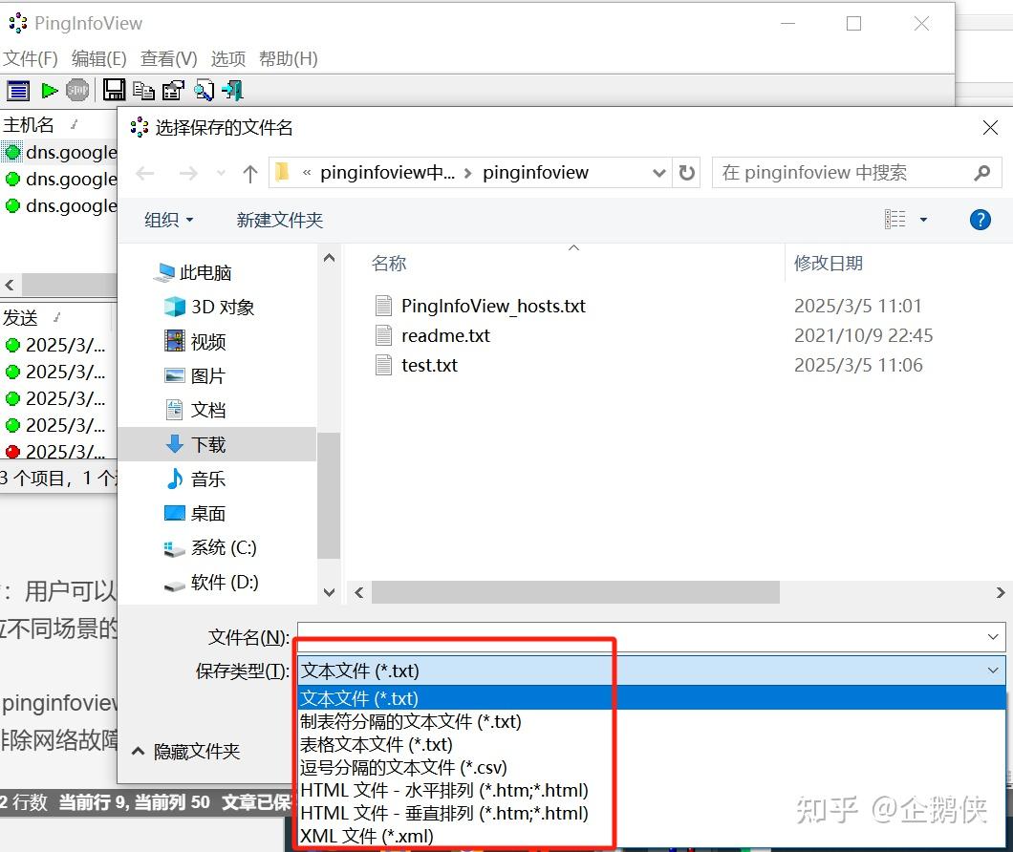This screenshot has height=852, width=1013.
Task: Expand the 组织 dropdown menu
Action: [x=169, y=220]
